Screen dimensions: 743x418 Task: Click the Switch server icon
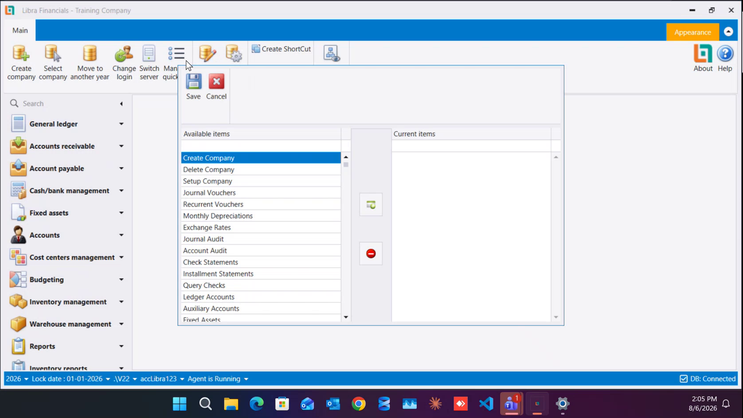pos(149,62)
